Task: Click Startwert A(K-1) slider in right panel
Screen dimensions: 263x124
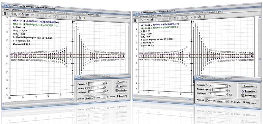Action: pyautogui.click(x=220, y=90)
